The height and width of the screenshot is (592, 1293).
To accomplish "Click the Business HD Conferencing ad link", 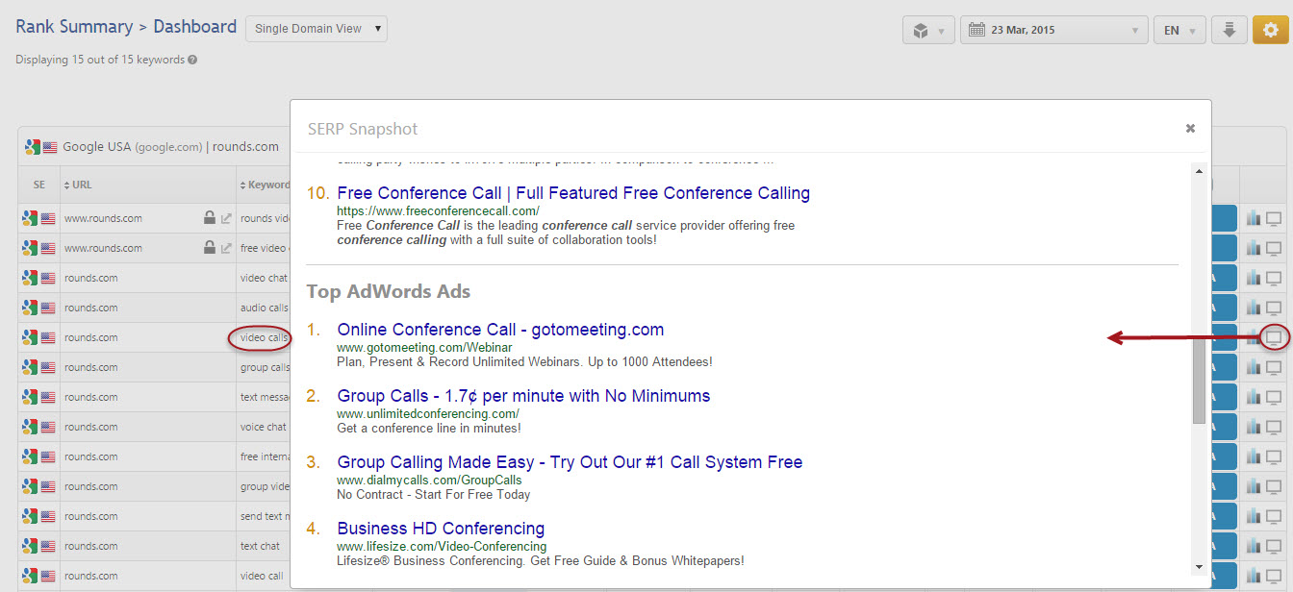I will pyautogui.click(x=441, y=529).
